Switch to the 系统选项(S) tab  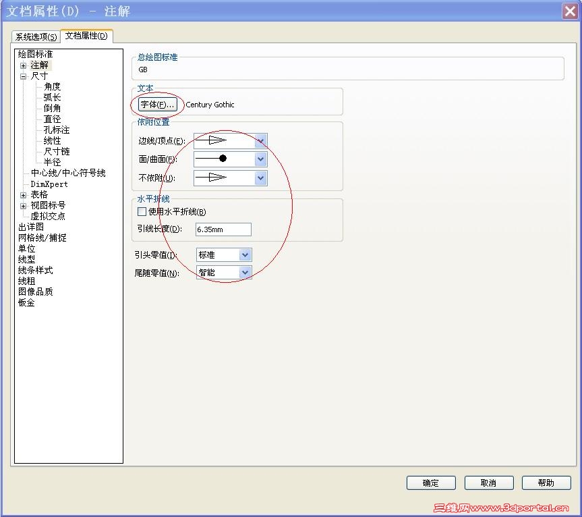[x=36, y=36]
